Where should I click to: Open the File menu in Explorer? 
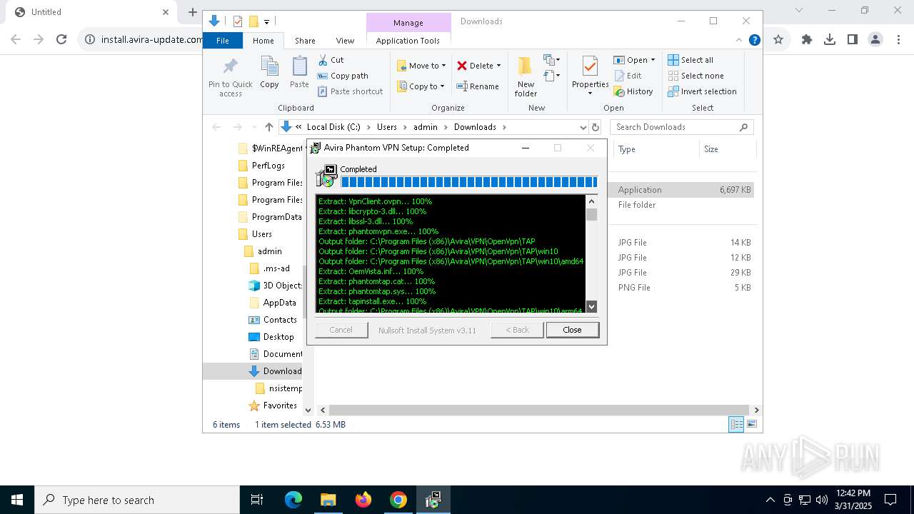[x=223, y=41]
